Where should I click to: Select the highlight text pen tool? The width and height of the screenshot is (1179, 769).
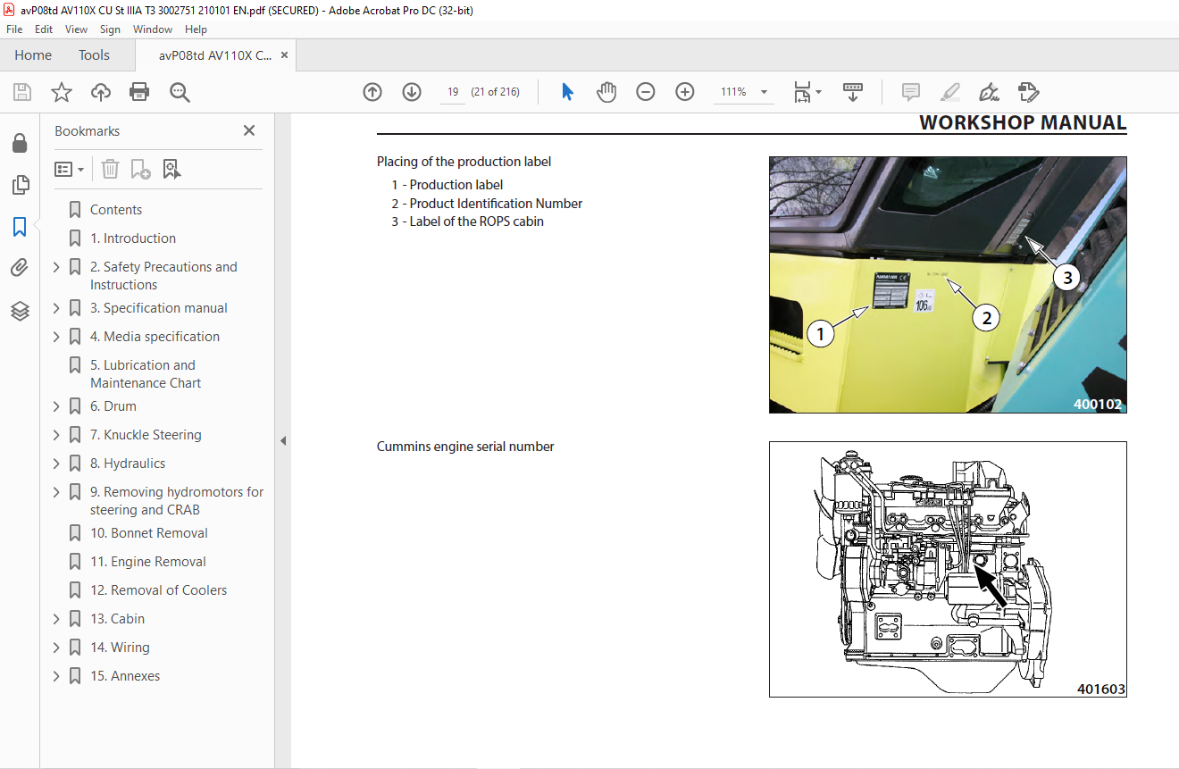(x=950, y=92)
